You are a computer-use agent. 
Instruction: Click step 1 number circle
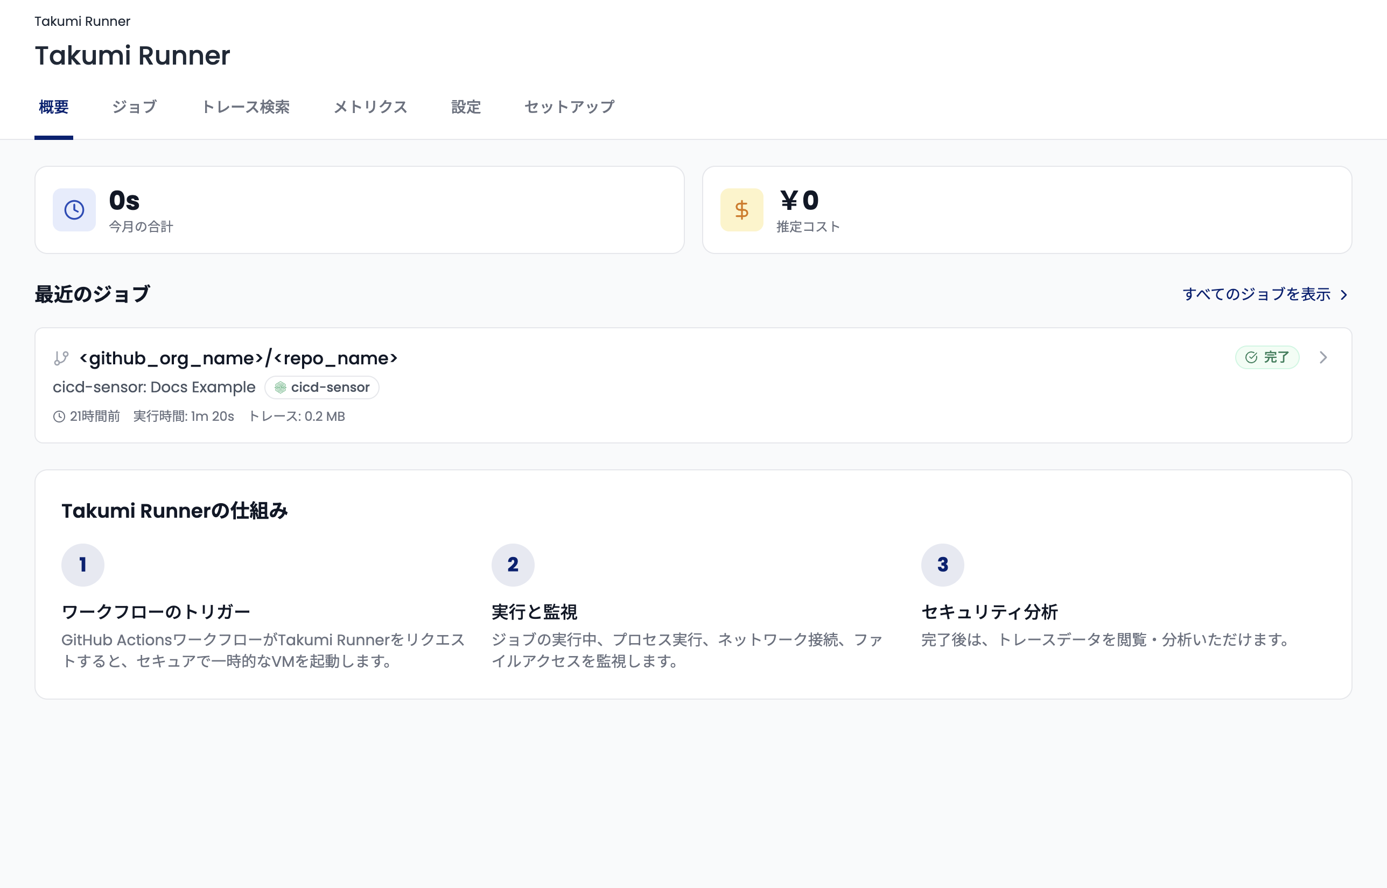(82, 565)
